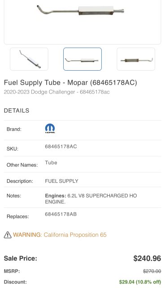Click the crossed-out $270.00 MSRP

152,271
